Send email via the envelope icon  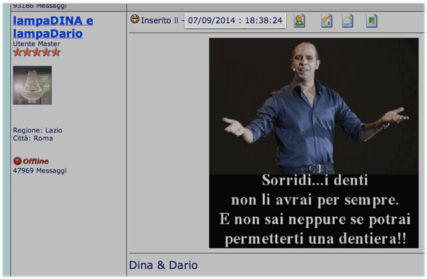[x=348, y=21]
